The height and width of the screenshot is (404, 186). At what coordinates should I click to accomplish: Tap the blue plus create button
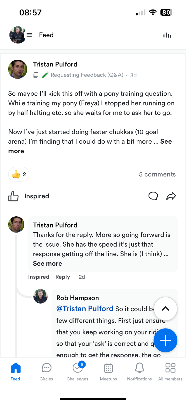pos(165,340)
